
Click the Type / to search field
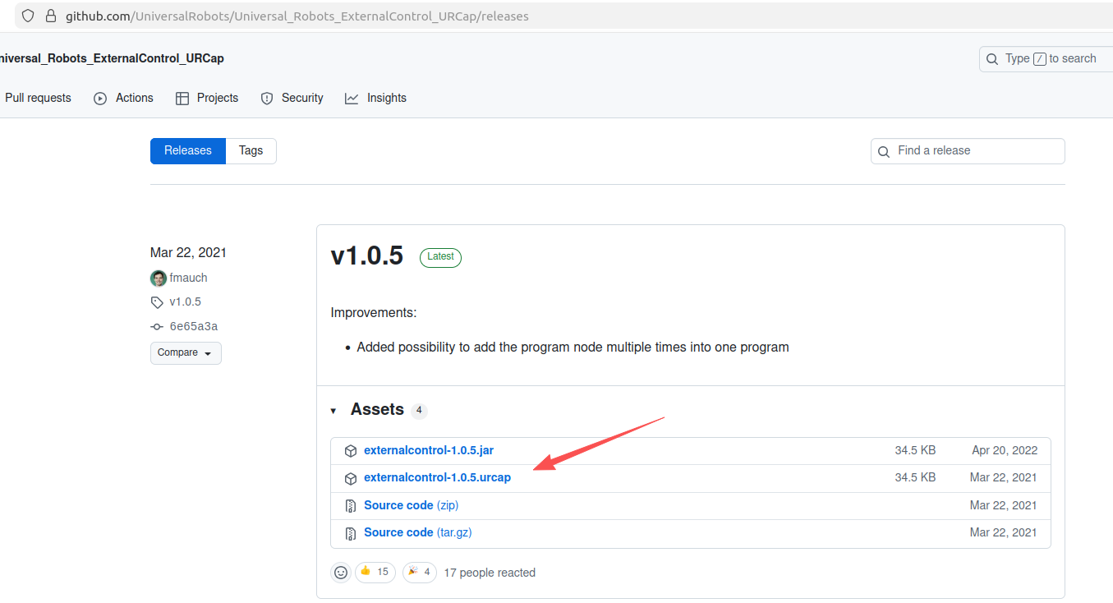(1046, 59)
